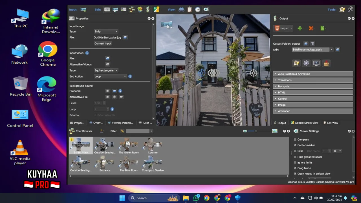
Task: Open File Explorer from taskbar
Action: (x=186, y=198)
